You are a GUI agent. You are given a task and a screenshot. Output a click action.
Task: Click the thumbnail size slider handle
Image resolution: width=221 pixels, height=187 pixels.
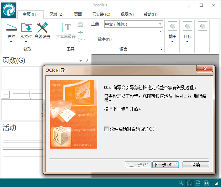(30, 94)
